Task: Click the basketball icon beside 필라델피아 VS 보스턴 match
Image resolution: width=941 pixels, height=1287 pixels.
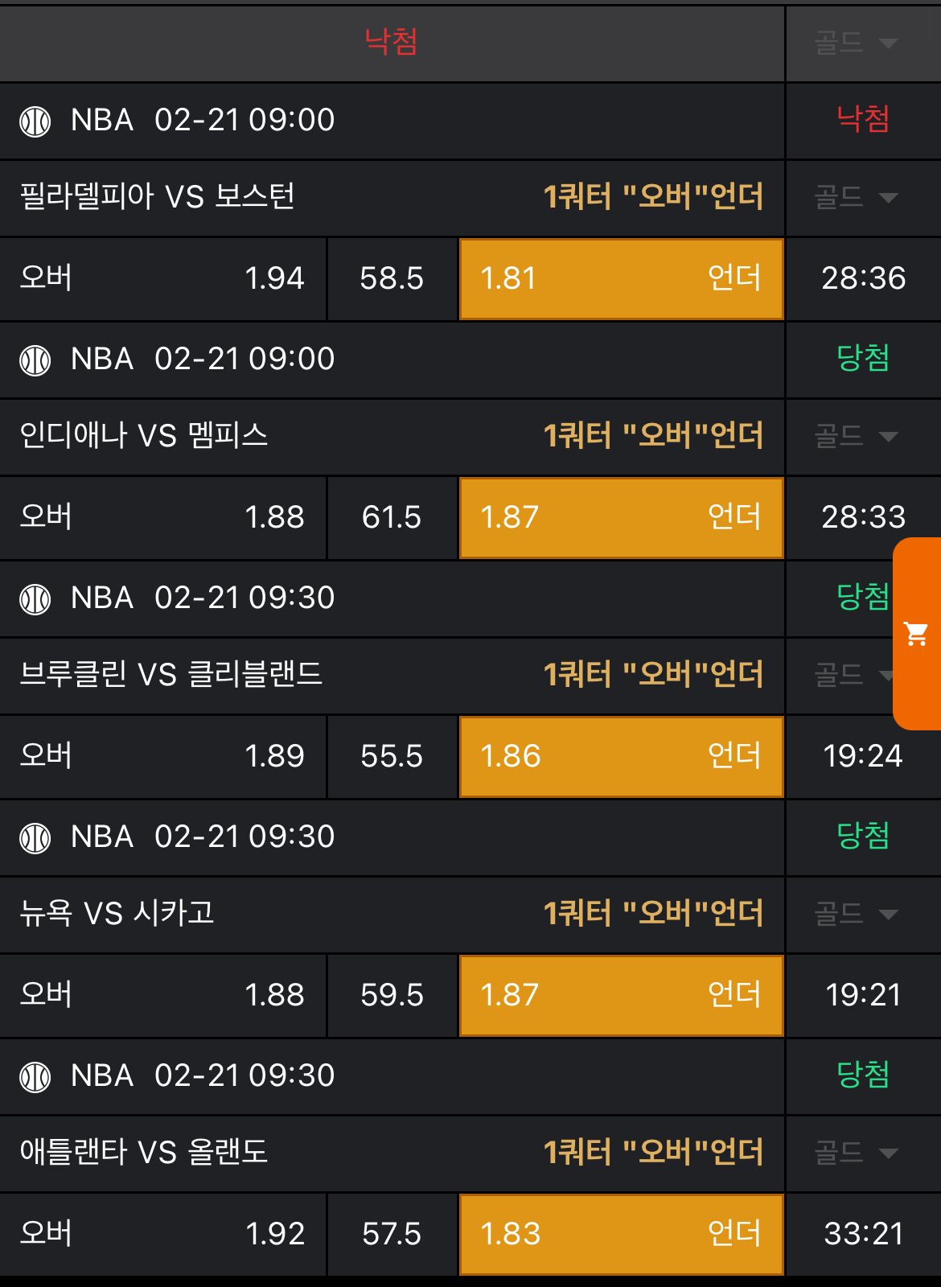Action: coord(35,121)
